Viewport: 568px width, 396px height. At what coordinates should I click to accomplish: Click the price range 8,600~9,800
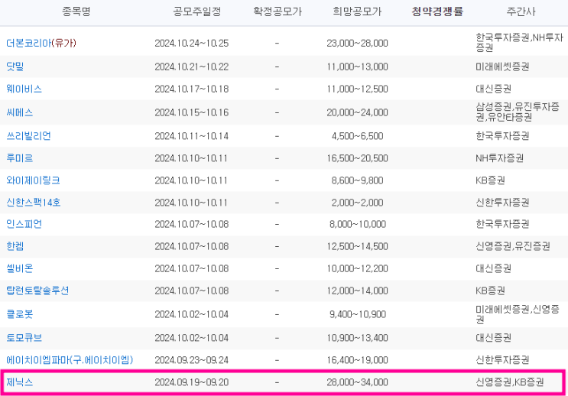tap(357, 180)
